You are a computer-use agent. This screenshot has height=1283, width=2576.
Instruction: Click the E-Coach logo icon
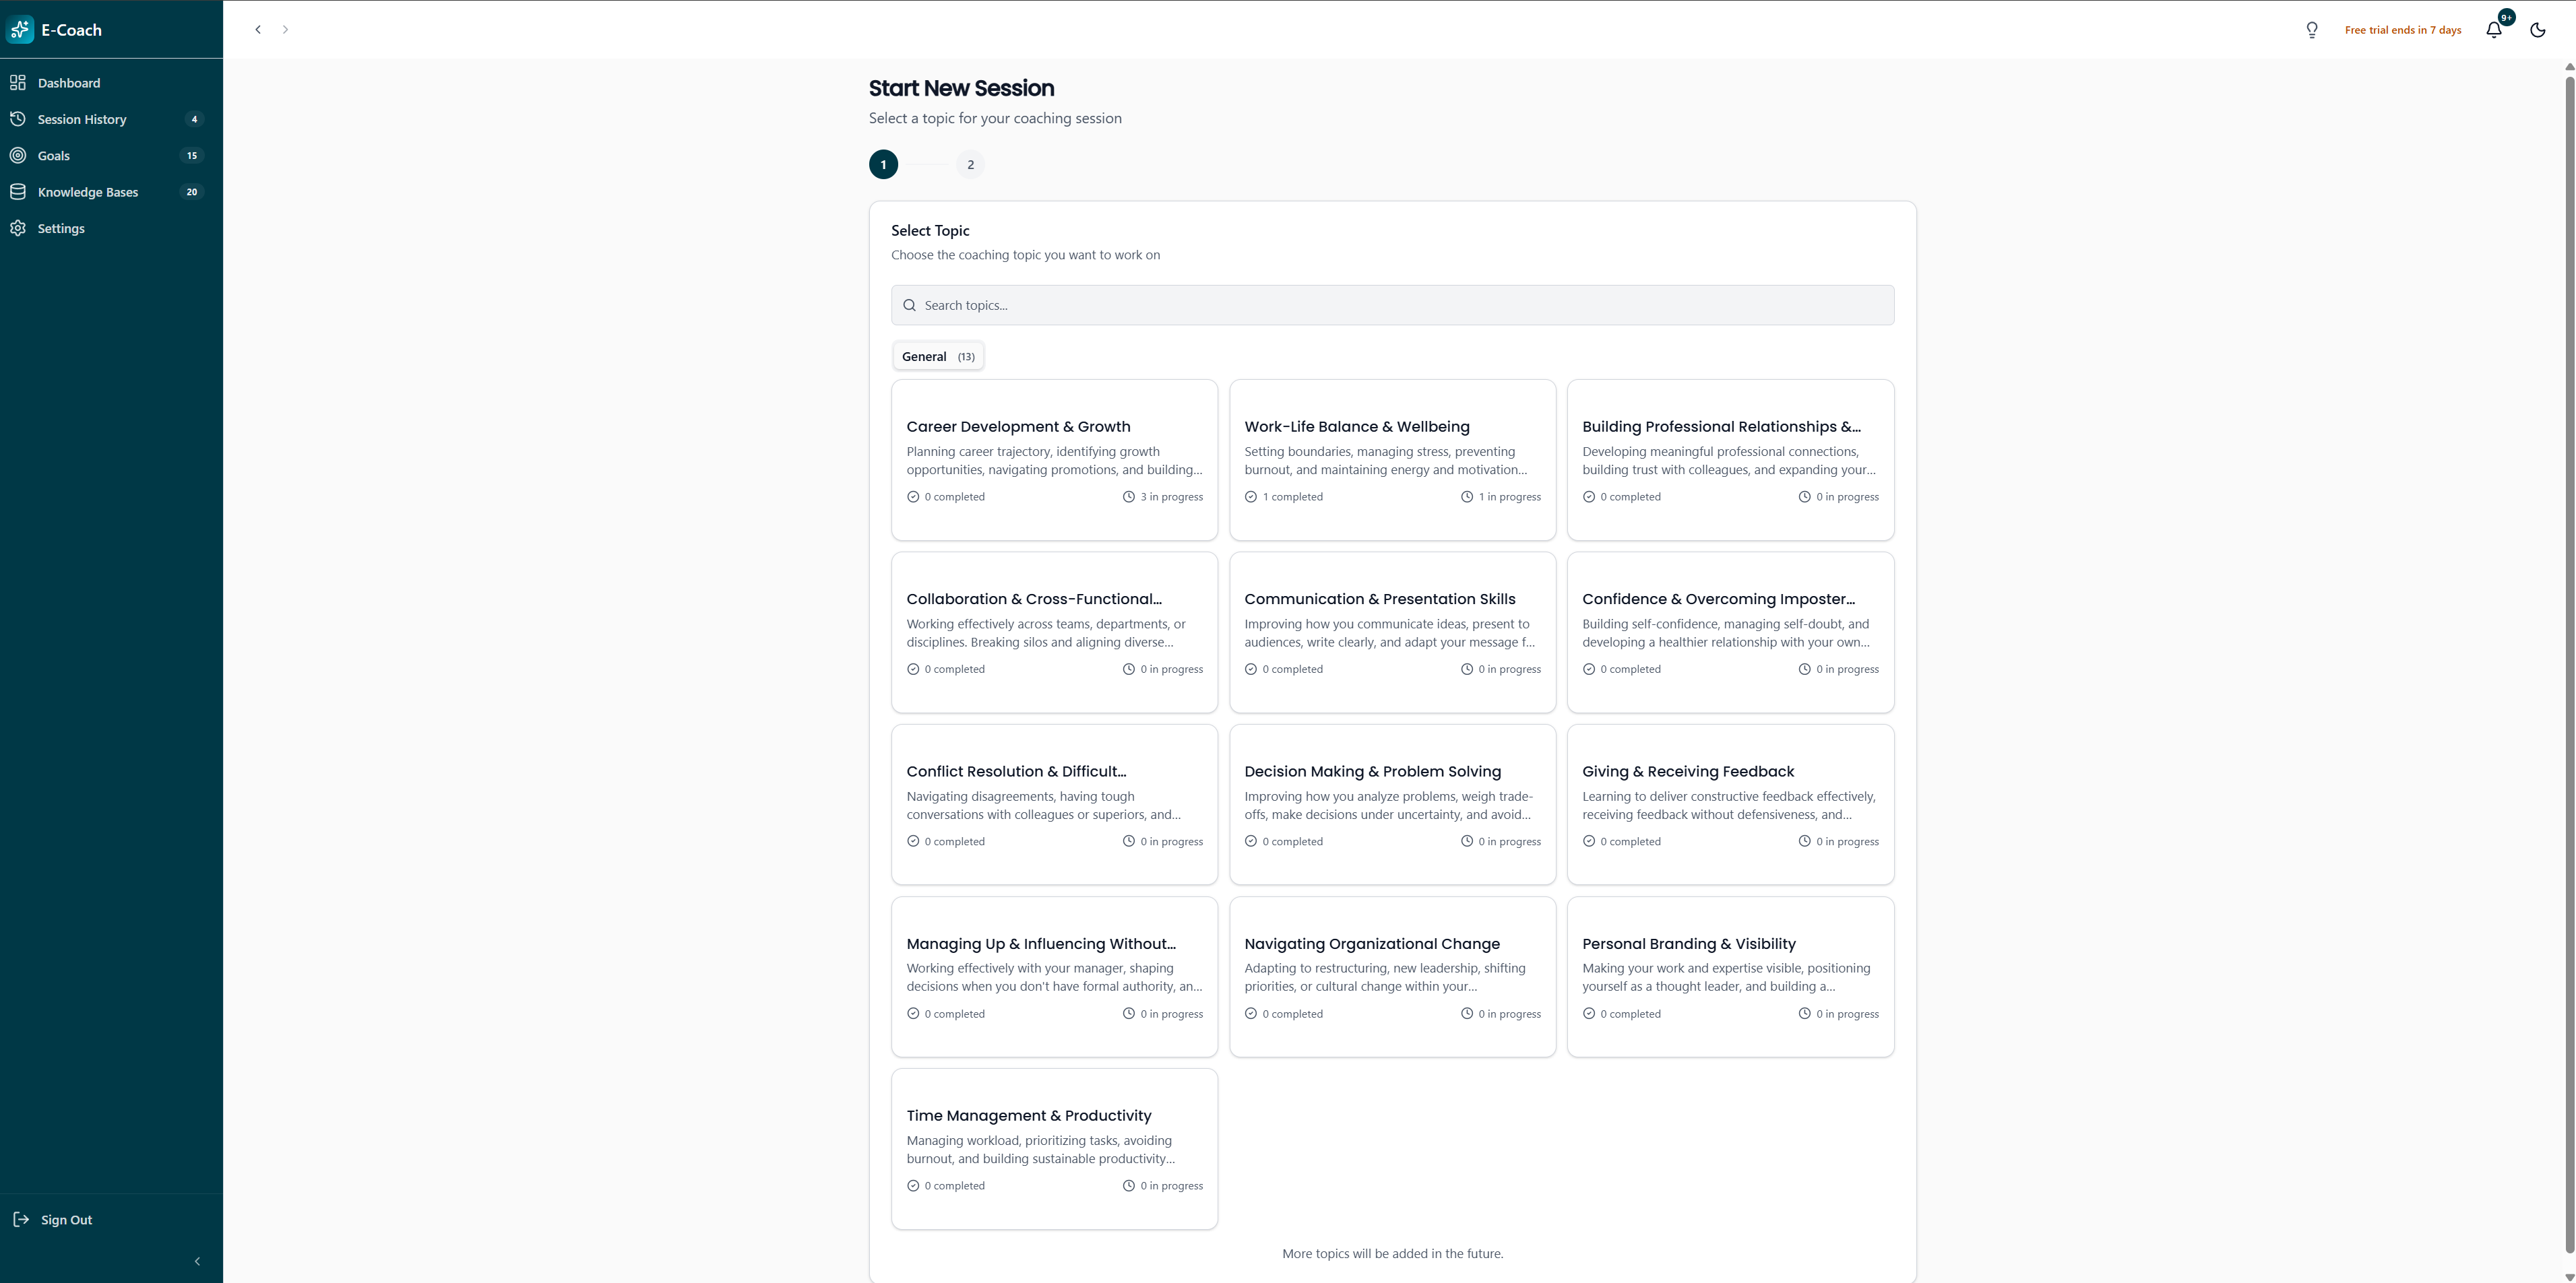click(x=20, y=30)
